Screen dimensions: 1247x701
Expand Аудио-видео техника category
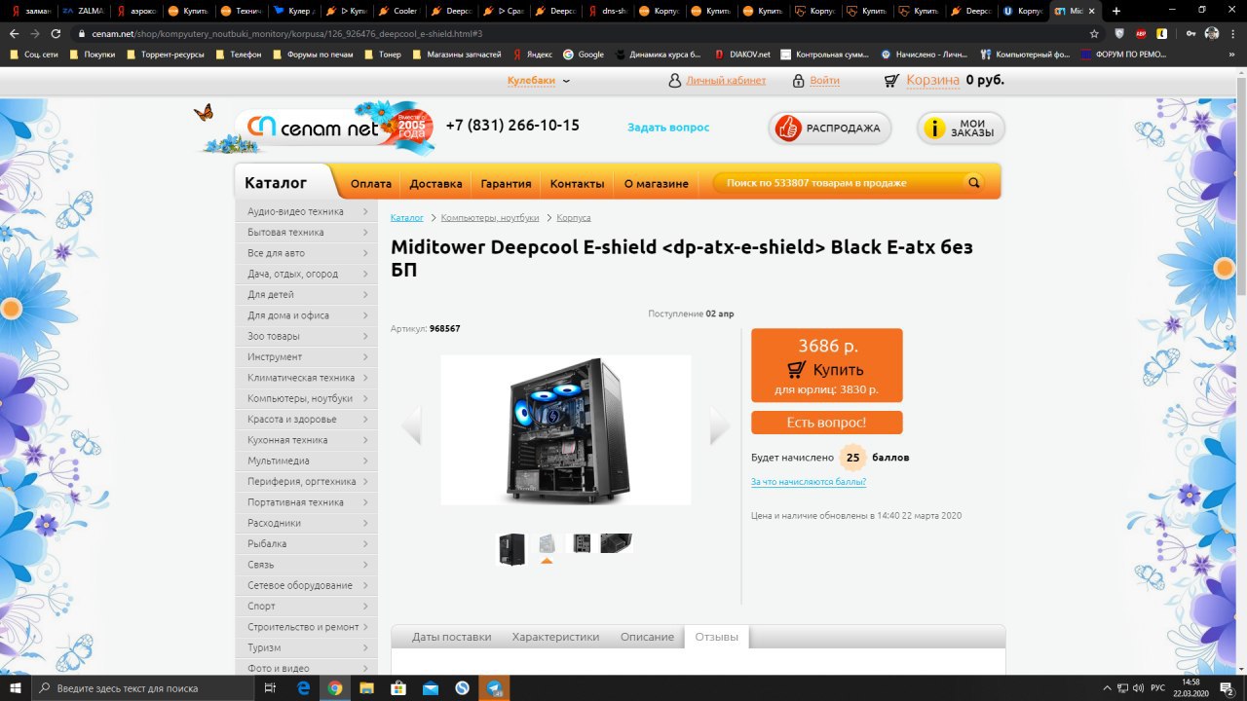click(x=306, y=211)
